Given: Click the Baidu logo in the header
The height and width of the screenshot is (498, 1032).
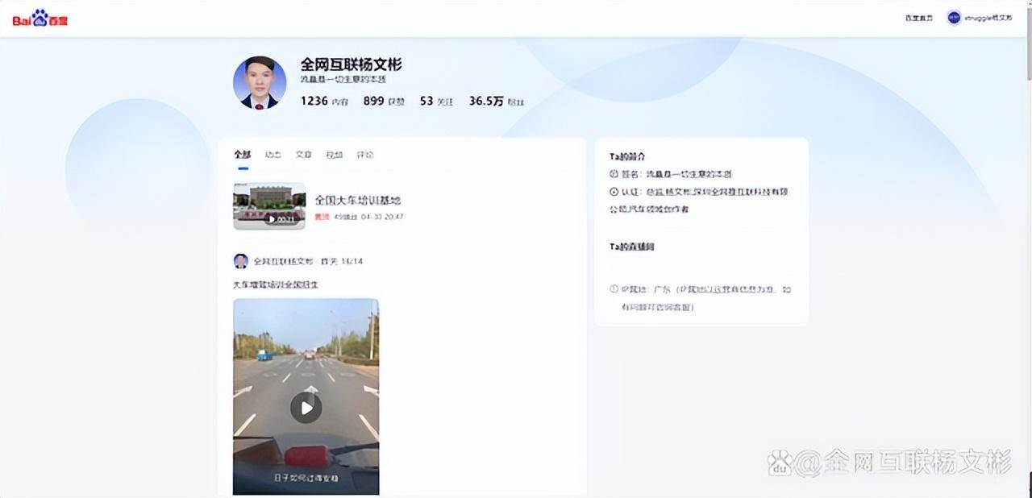Looking at the screenshot, I should point(40,19).
